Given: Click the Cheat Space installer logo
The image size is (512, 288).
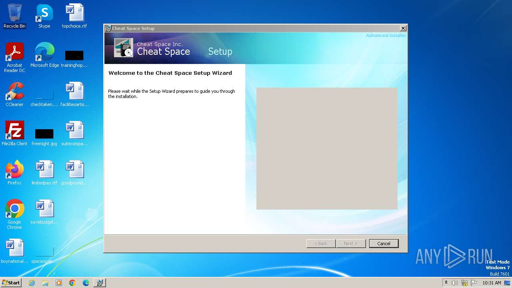Looking at the screenshot, I should [x=123, y=48].
